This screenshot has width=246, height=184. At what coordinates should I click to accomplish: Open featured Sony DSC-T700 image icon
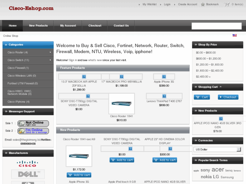88,96
